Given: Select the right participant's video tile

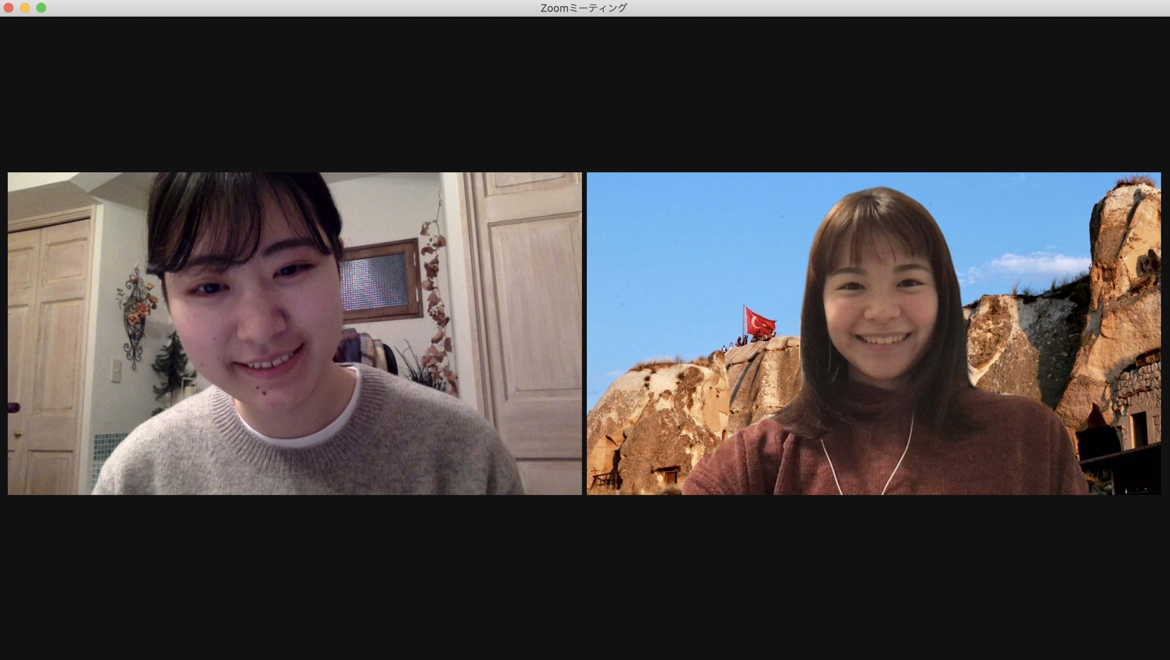Looking at the screenshot, I should click(x=873, y=333).
